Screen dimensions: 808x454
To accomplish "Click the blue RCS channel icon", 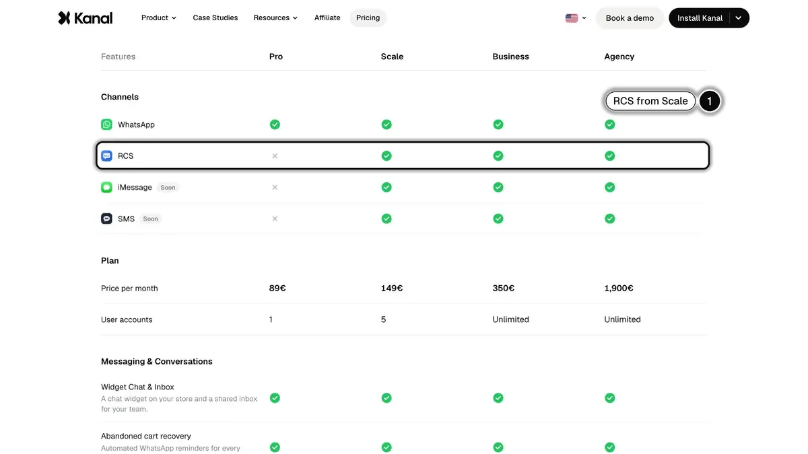I will point(106,155).
